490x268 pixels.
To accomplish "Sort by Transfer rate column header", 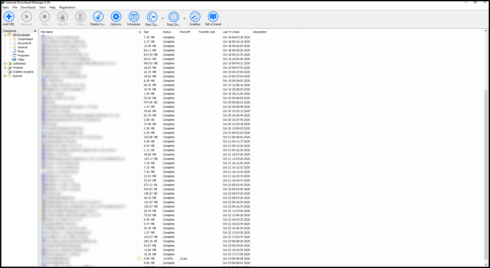I will (x=209, y=32).
